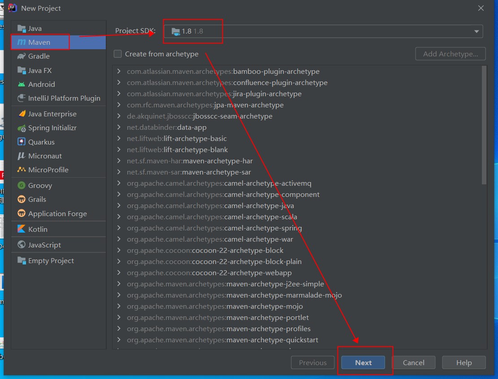Select Empty Project type label
Image resolution: width=498 pixels, height=379 pixels.
(x=51, y=261)
